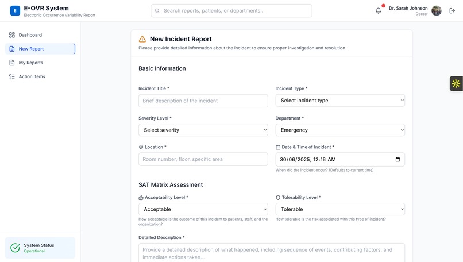
Task: Click the Location pin icon
Action: point(141,147)
